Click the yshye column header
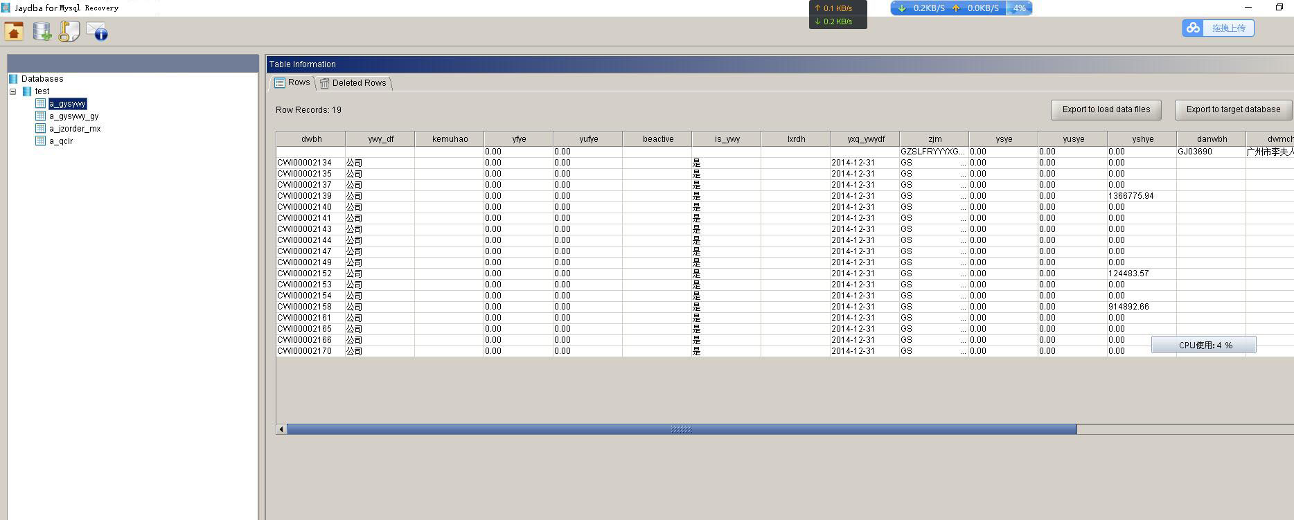1294x520 pixels. pos(1142,139)
